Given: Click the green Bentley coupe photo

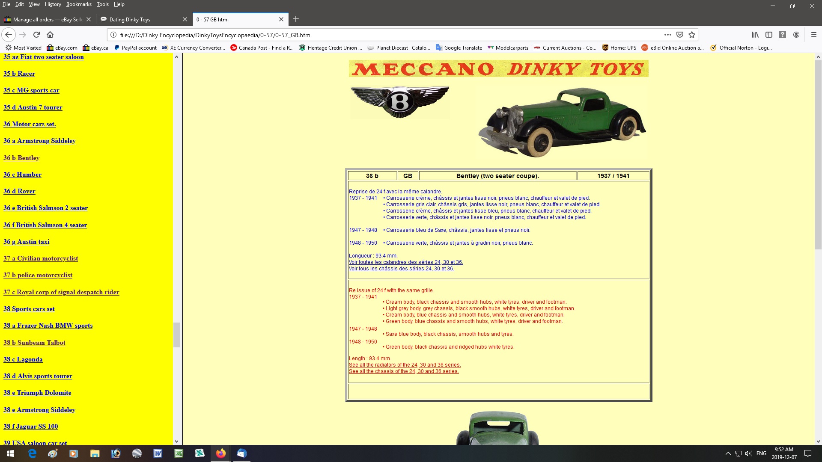Looking at the screenshot, I should click(x=562, y=122).
